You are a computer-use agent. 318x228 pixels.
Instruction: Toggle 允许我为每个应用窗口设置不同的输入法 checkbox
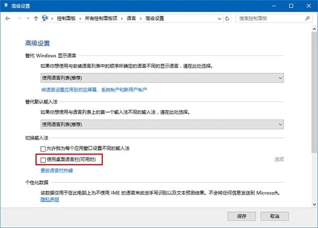click(x=43, y=149)
